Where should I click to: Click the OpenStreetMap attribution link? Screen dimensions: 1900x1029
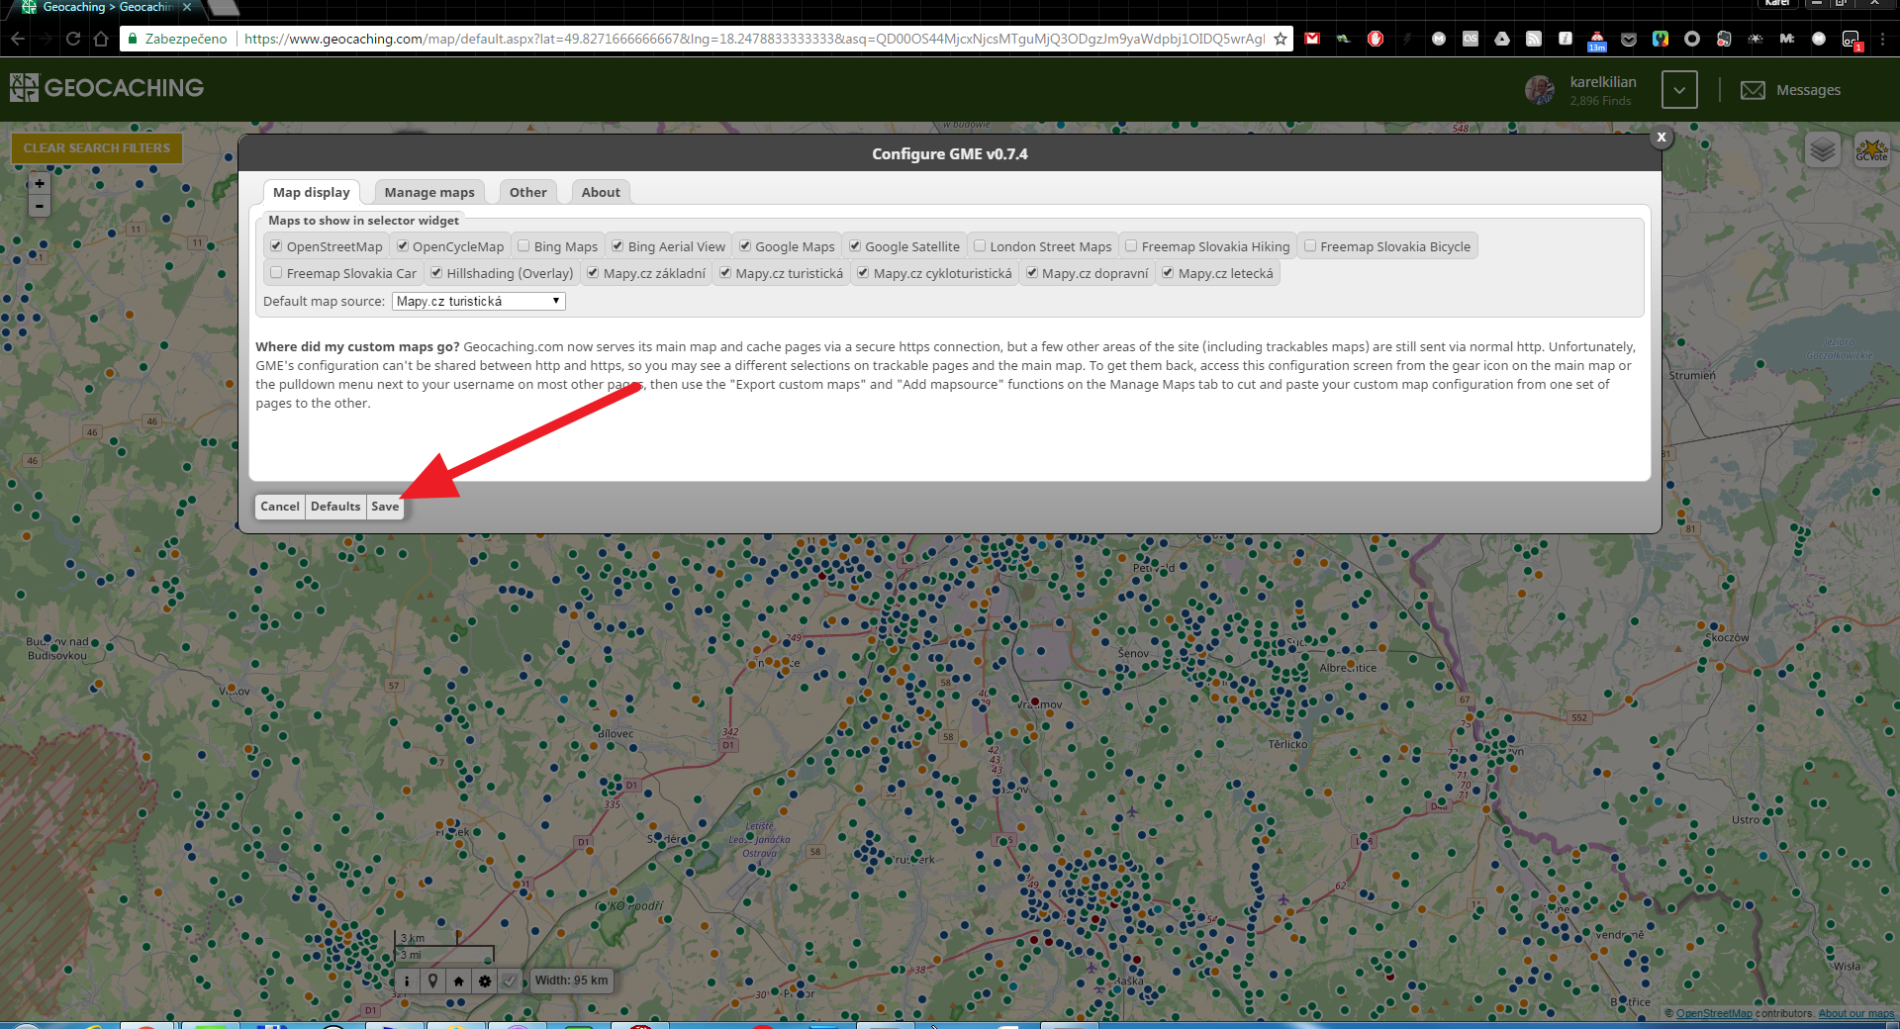tap(1714, 1013)
